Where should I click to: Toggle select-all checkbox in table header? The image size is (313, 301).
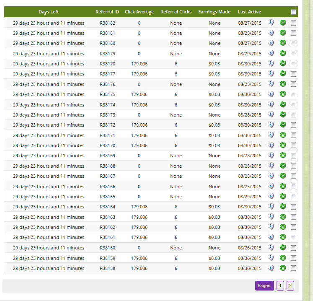pos(293,12)
